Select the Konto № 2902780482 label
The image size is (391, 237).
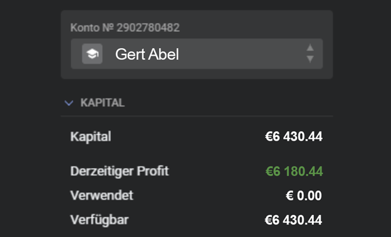pyautogui.click(x=125, y=28)
